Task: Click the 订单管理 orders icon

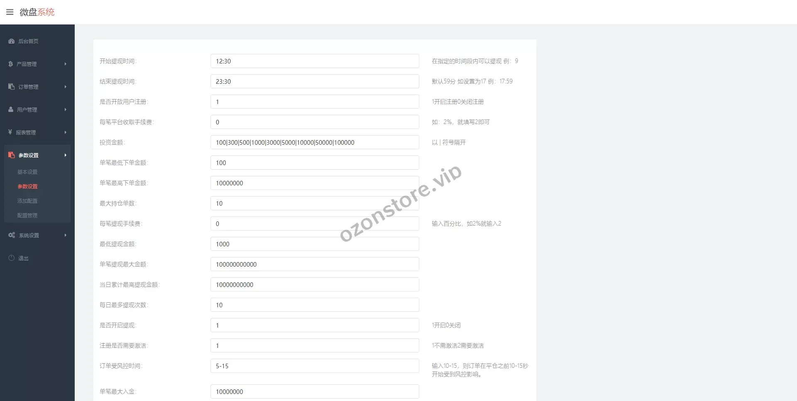Action: [11, 87]
